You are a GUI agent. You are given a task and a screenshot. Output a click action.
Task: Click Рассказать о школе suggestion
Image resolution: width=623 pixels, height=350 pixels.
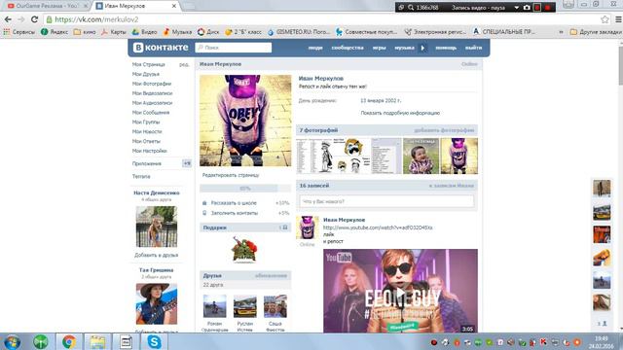click(x=234, y=203)
